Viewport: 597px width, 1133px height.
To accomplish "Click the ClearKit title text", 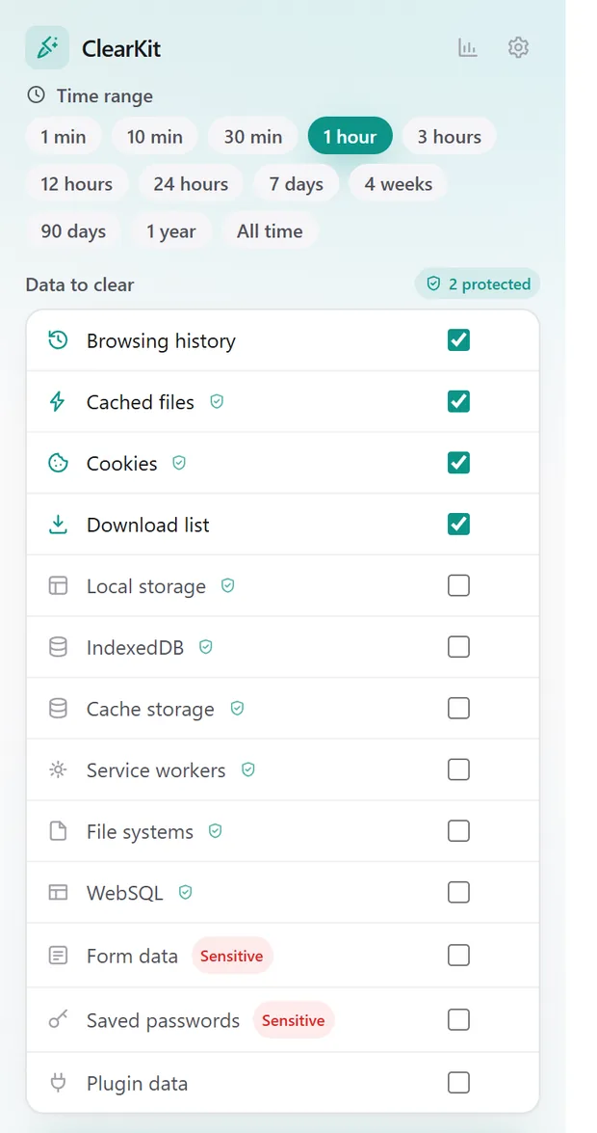I will 121,48.
